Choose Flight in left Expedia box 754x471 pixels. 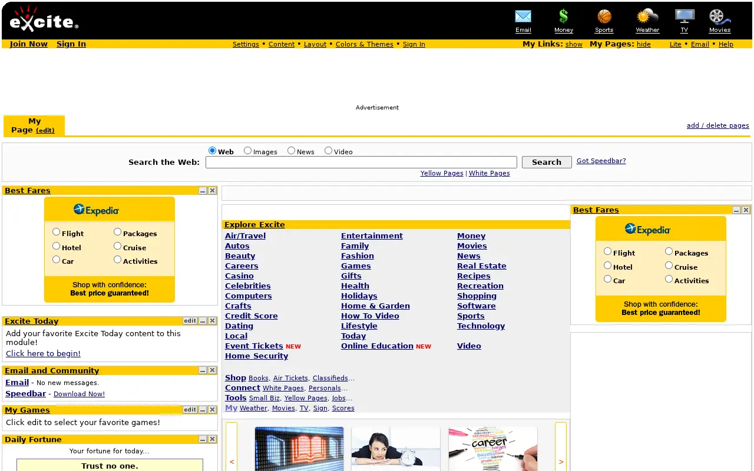coord(57,232)
